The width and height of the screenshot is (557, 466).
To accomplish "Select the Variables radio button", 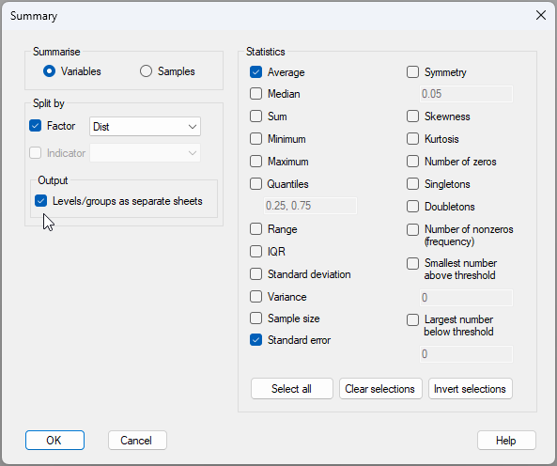I will [50, 71].
